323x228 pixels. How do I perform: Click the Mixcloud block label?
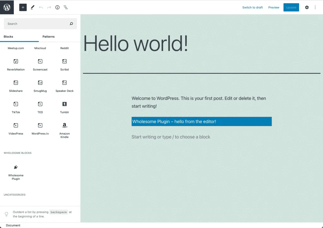[40, 48]
